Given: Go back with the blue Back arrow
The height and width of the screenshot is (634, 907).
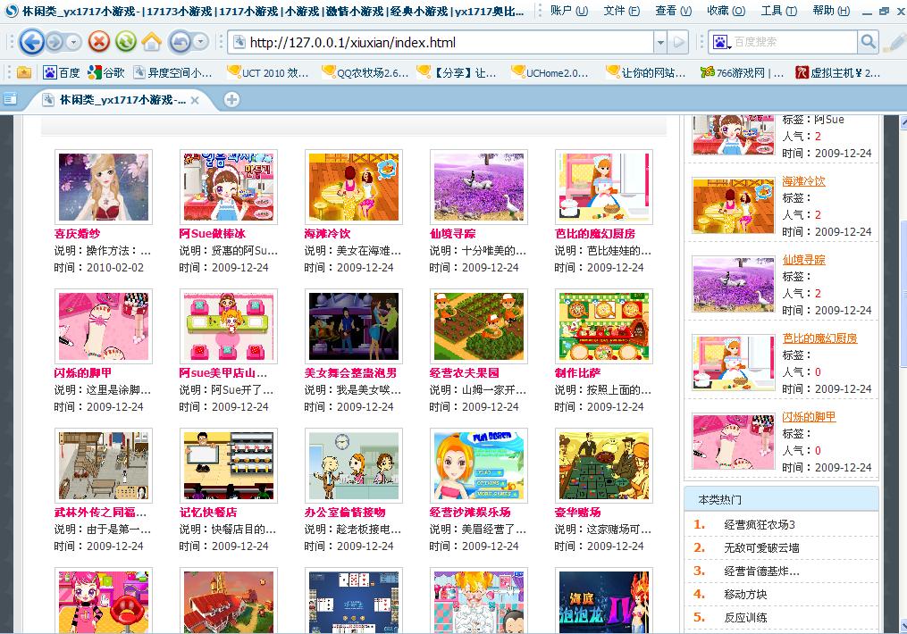Looking at the screenshot, I should pyautogui.click(x=32, y=42).
